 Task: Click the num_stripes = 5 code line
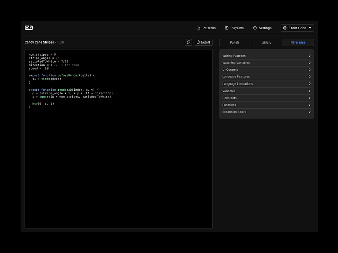click(x=42, y=55)
